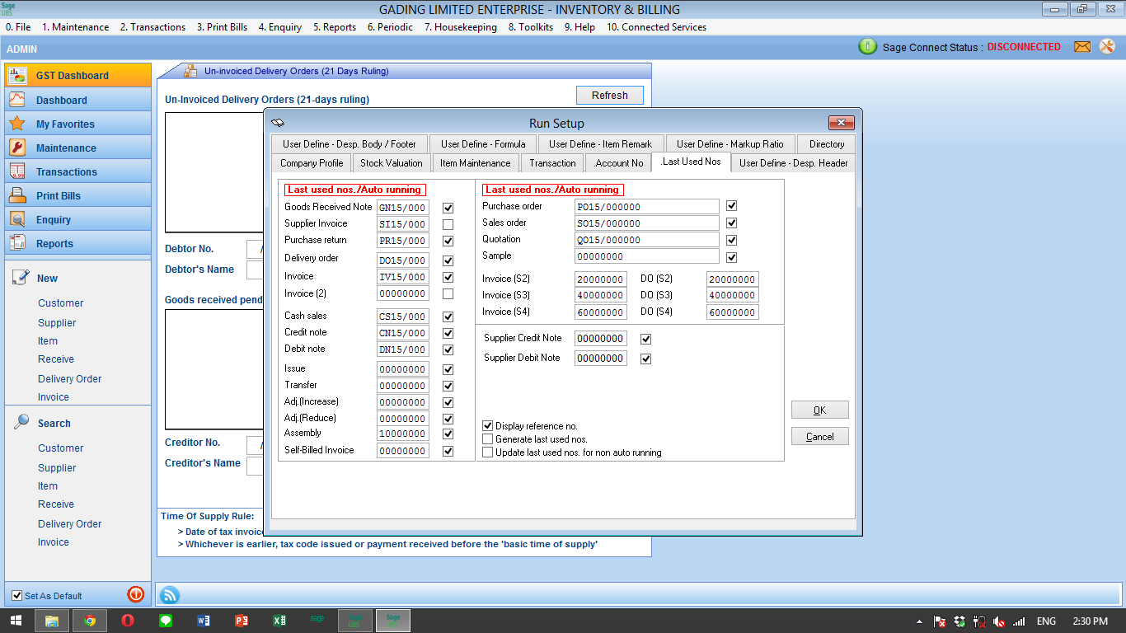Check the Invoice (2) auto running box
1126x633 pixels.
pyautogui.click(x=448, y=293)
